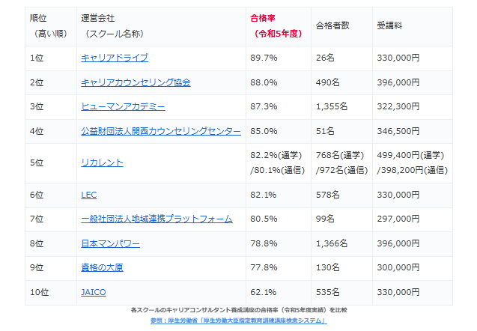Click the 1,366名 cell for 日本マンパワー

332,243
